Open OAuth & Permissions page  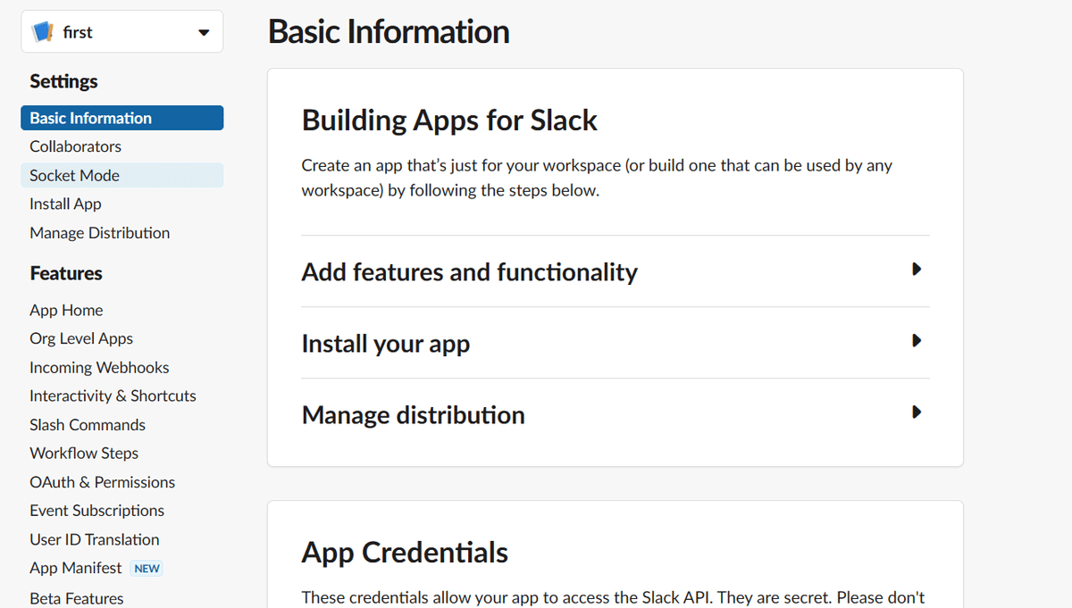pyautogui.click(x=102, y=482)
